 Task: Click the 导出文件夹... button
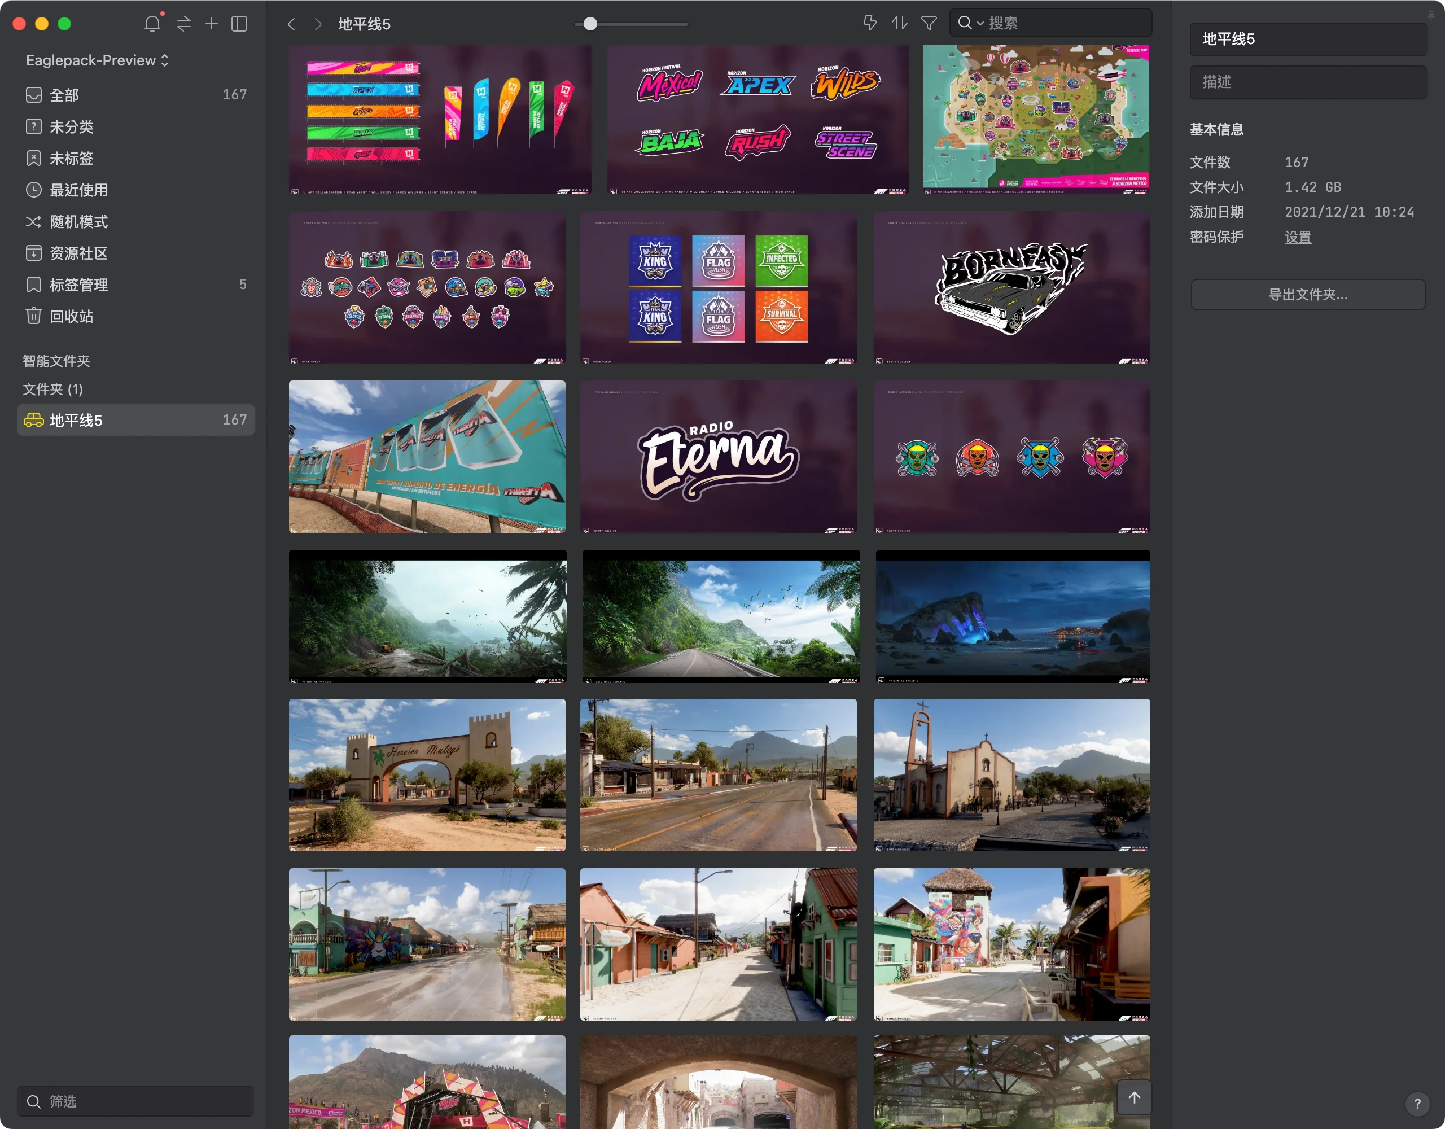1307,295
